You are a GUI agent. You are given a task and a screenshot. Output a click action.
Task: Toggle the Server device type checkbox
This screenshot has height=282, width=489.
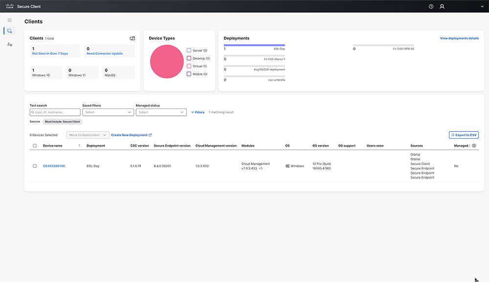click(189, 50)
